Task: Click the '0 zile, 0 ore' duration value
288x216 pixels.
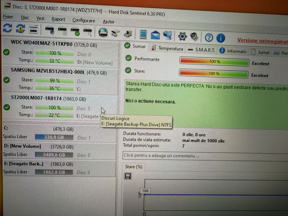Action: 194,135
